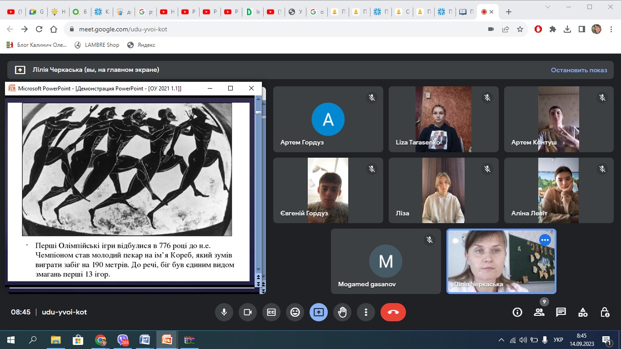
Task: Open the Extensions puzzle icon
Action: click(553, 29)
